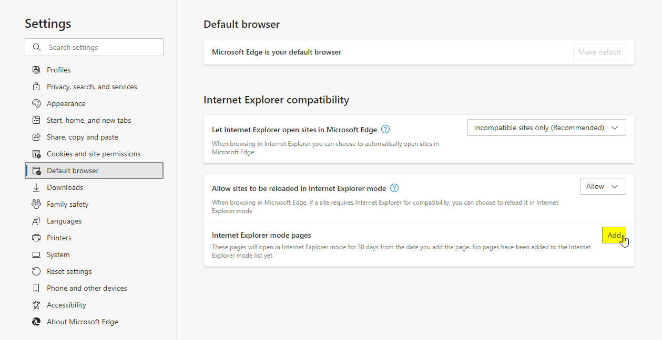
Task: Click the About Microsoft Edge logo icon
Action: pos(36,322)
